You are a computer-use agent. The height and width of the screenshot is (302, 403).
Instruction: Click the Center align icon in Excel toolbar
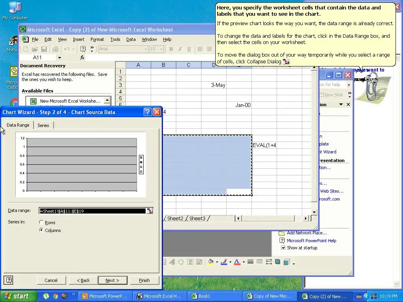click(209, 49)
